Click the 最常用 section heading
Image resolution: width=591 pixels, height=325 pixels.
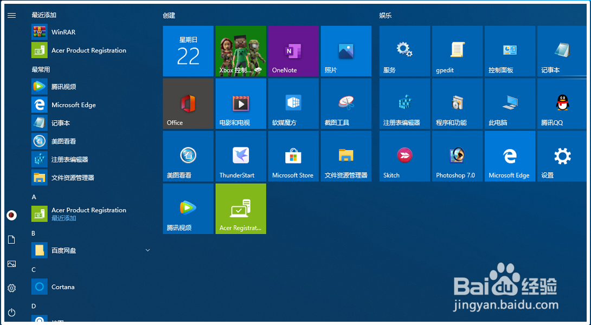41,70
